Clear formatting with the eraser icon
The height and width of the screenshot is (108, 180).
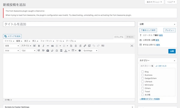52,50
